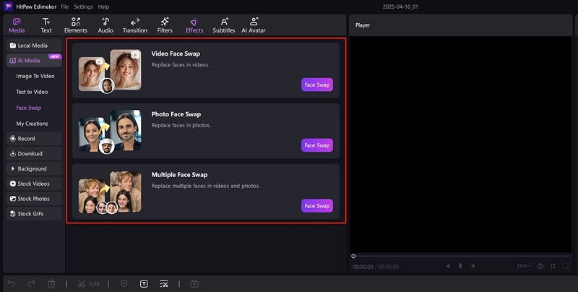Click the text box T icon

coord(144,283)
